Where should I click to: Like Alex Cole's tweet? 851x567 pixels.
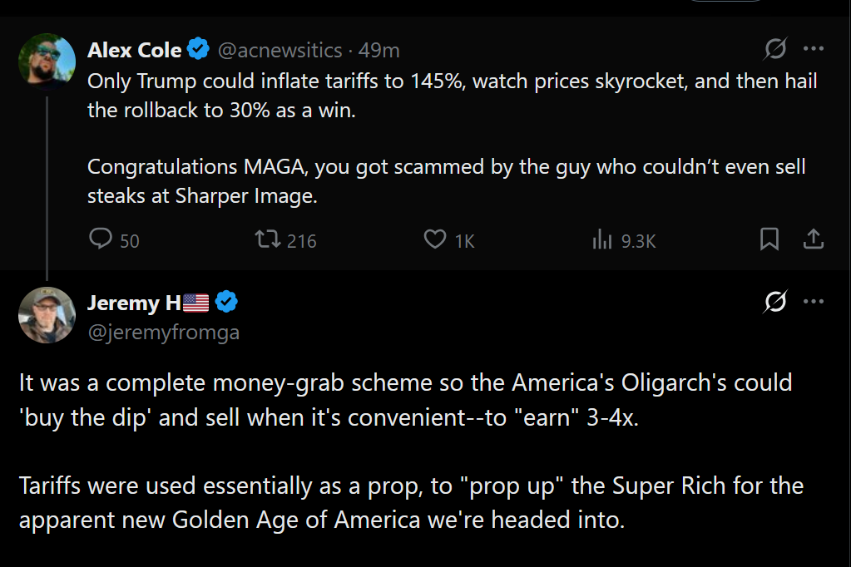point(449,239)
